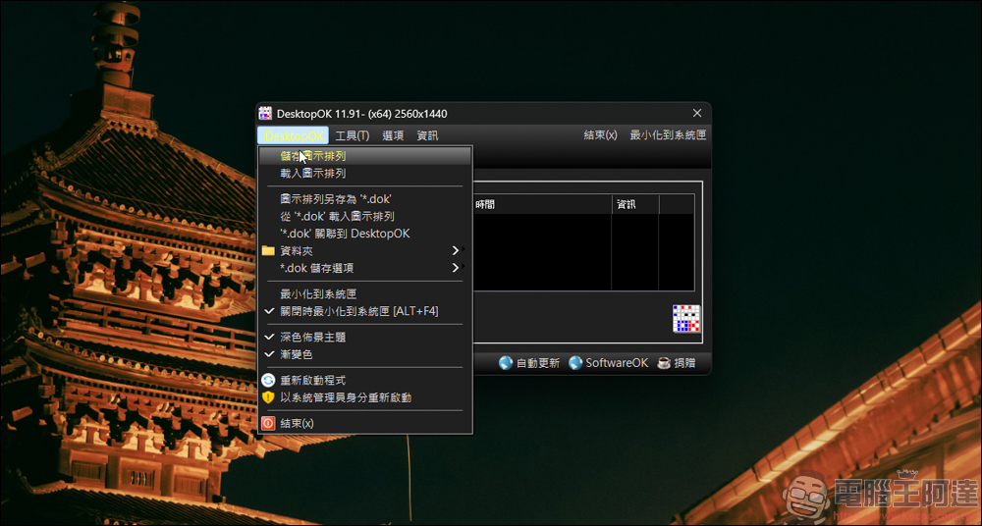Toggle the 深色佈景主題 dark theme option
The width and height of the screenshot is (982, 526).
click(x=365, y=337)
